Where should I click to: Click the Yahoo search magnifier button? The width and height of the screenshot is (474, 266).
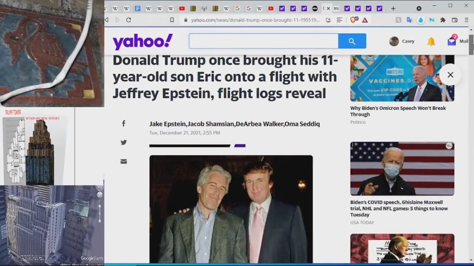click(352, 41)
